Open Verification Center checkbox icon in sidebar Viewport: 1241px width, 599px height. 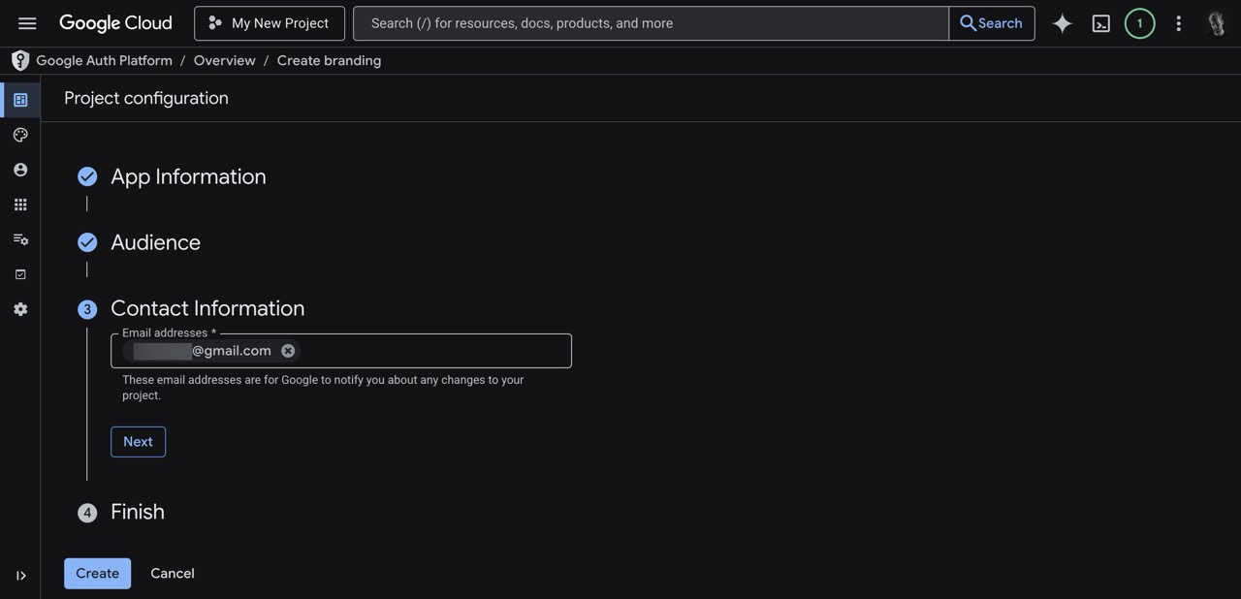[x=20, y=274]
